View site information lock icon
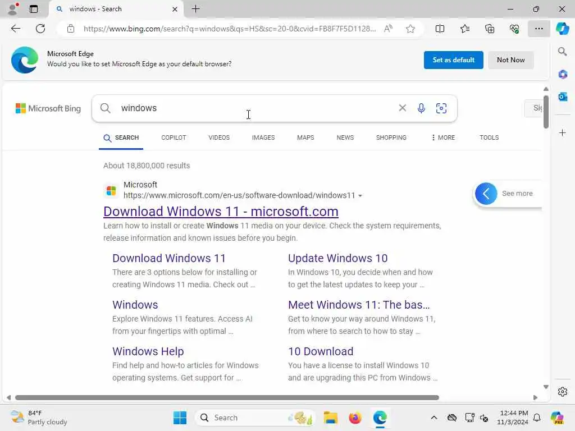 pyautogui.click(x=71, y=29)
